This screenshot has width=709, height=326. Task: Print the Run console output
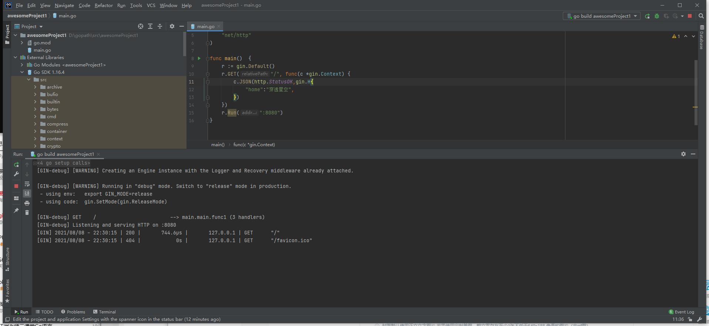click(x=27, y=203)
